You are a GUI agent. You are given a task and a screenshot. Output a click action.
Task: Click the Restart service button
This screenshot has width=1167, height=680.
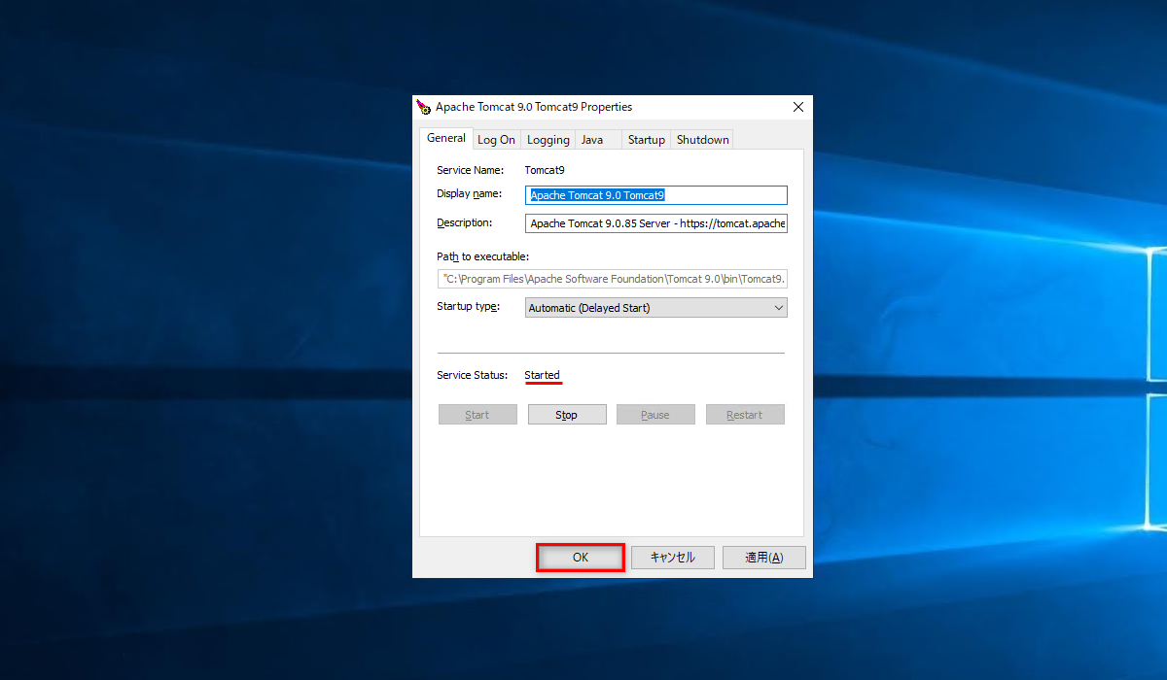[745, 415]
